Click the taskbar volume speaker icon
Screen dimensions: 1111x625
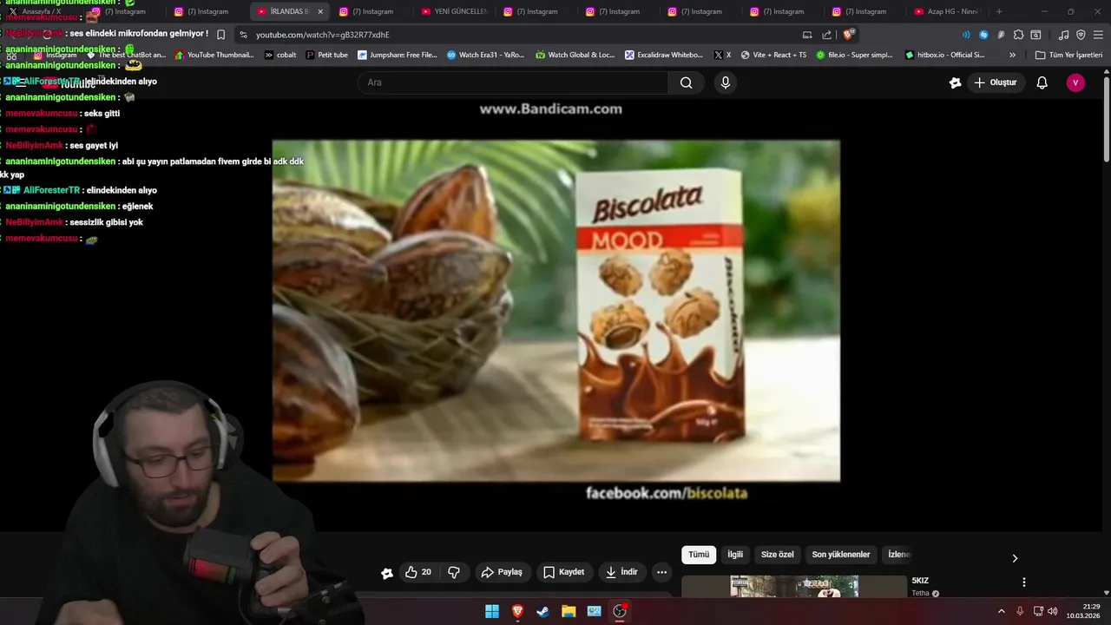[x=1052, y=611]
